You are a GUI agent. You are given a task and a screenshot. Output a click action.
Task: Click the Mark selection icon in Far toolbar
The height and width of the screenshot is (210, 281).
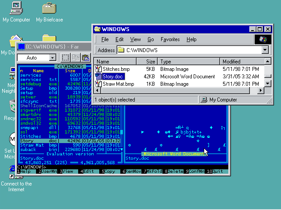coord(65,58)
